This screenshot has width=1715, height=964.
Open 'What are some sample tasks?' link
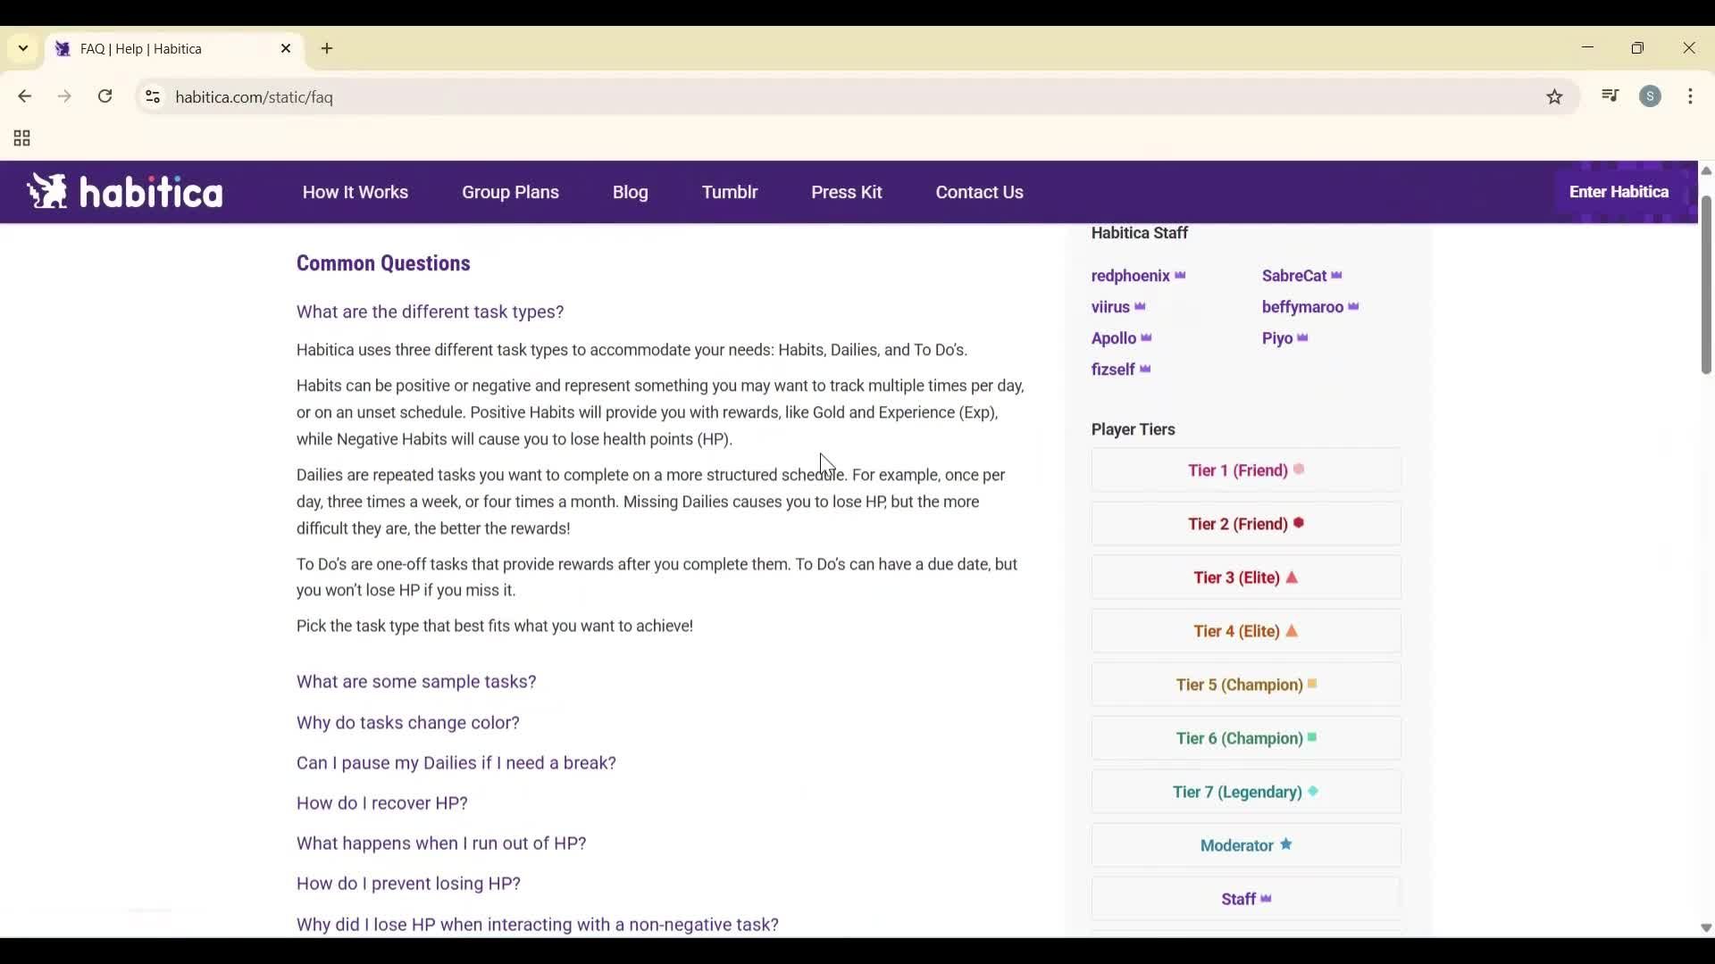pyautogui.click(x=415, y=682)
